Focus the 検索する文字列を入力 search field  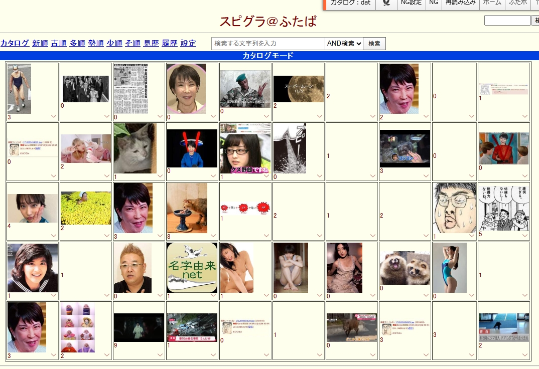point(268,44)
